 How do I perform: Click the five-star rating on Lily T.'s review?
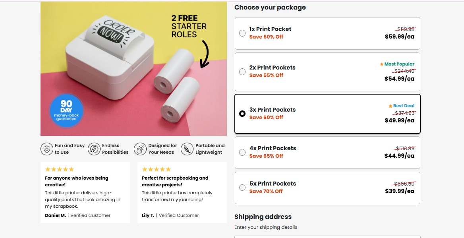[157, 169]
